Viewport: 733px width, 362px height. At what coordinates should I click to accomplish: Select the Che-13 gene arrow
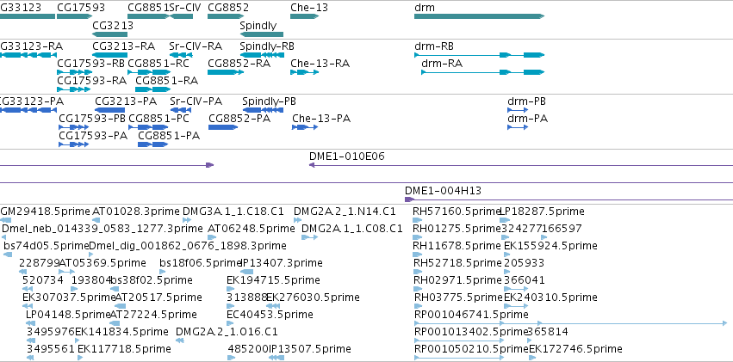[x=304, y=16]
